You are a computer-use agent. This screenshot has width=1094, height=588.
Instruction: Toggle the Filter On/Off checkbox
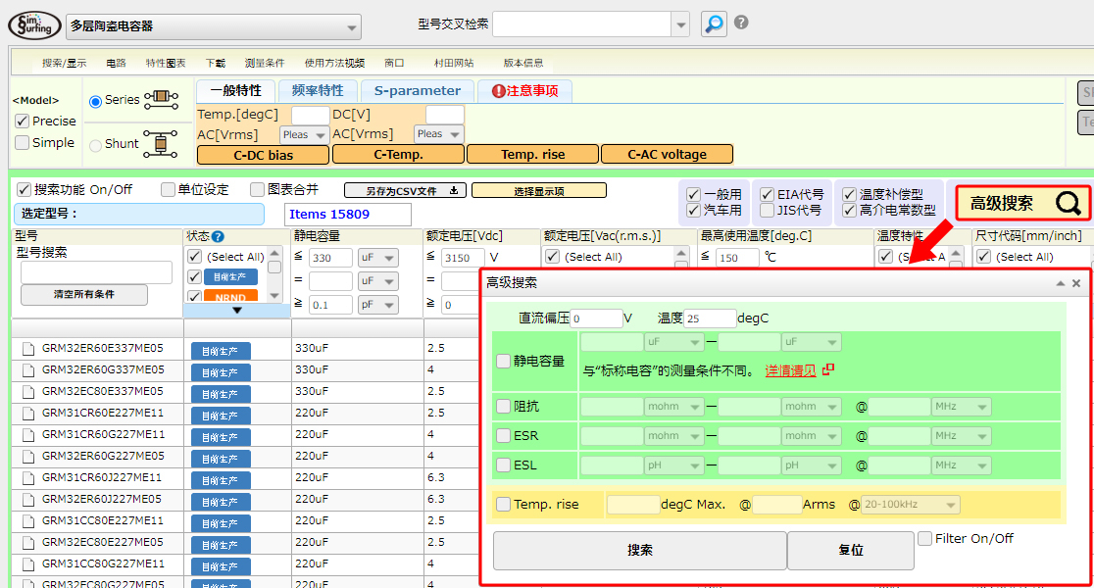tap(924, 538)
